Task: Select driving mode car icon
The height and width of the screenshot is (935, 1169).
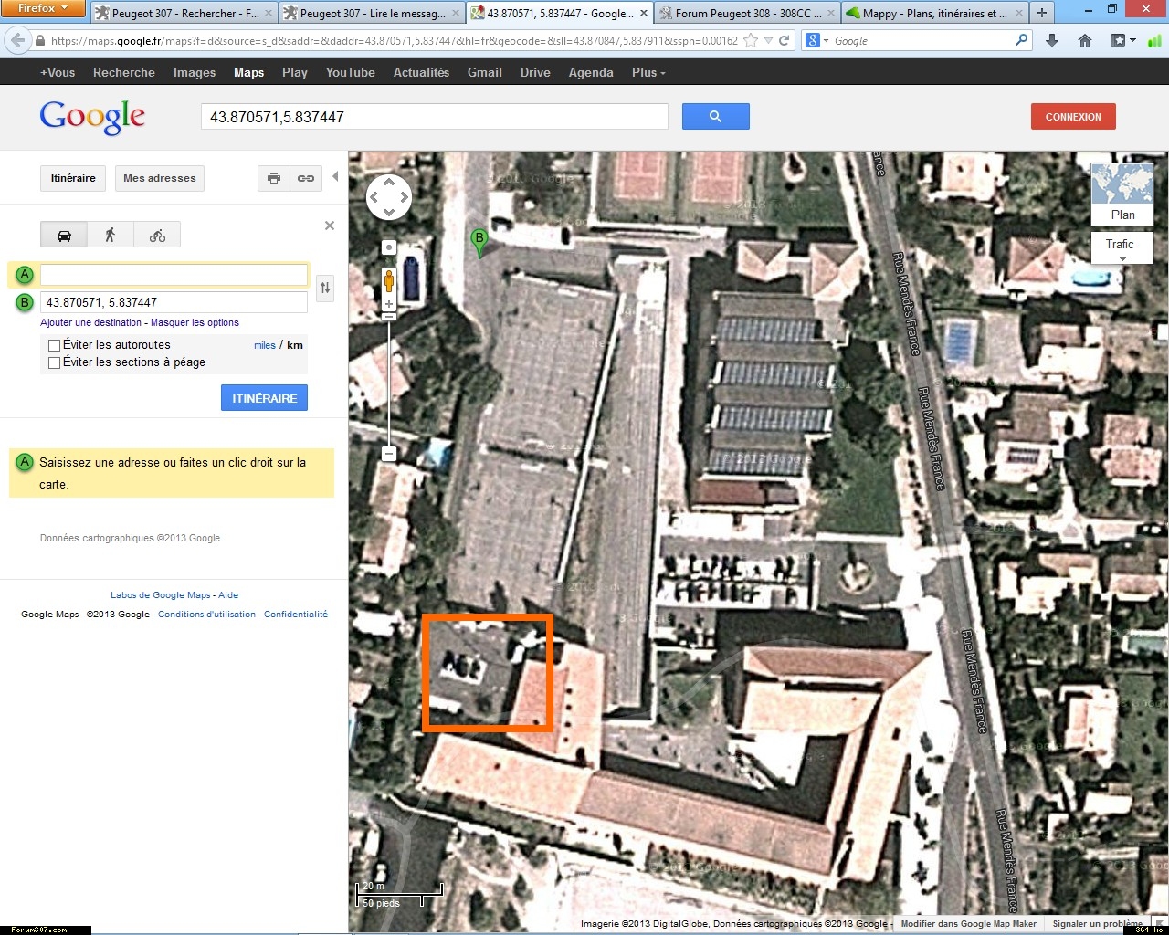Action: (64, 236)
